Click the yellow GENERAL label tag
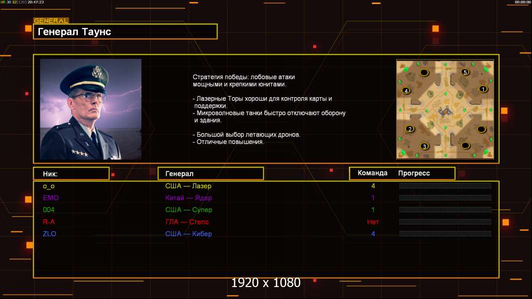This screenshot has height=299, width=532. (x=51, y=20)
